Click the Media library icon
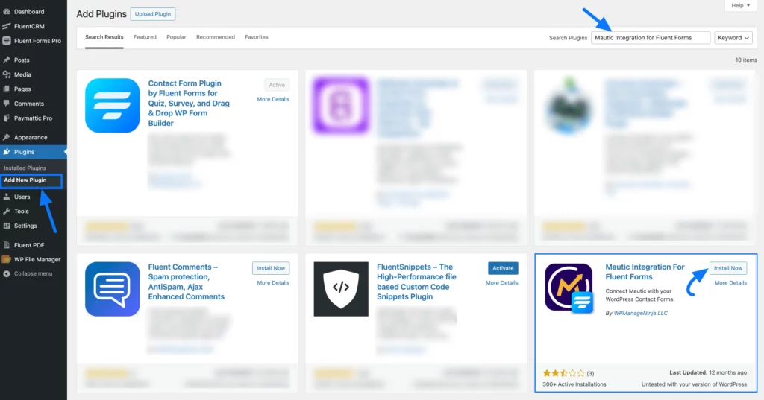This screenshot has height=400, width=764. tap(7, 74)
